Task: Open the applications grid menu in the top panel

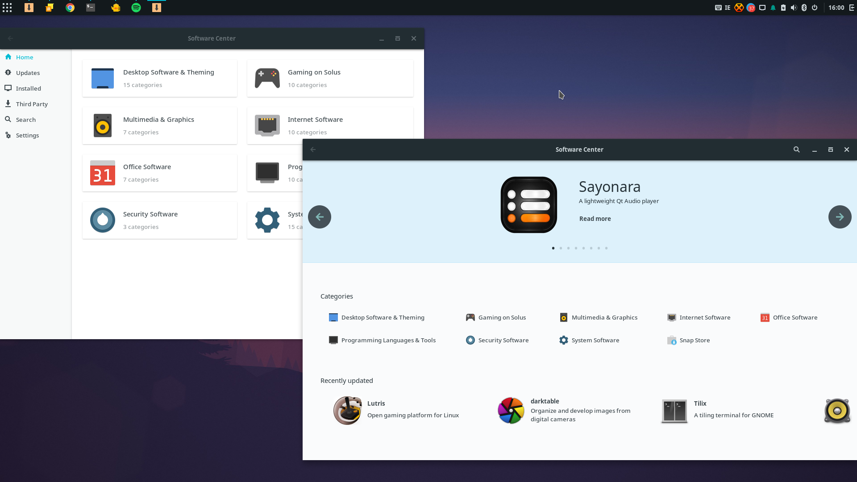Action: click(7, 8)
